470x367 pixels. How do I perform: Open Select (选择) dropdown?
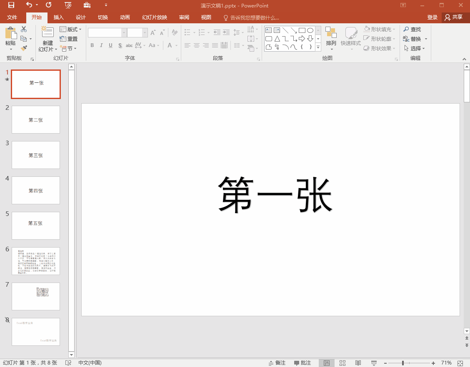click(414, 48)
